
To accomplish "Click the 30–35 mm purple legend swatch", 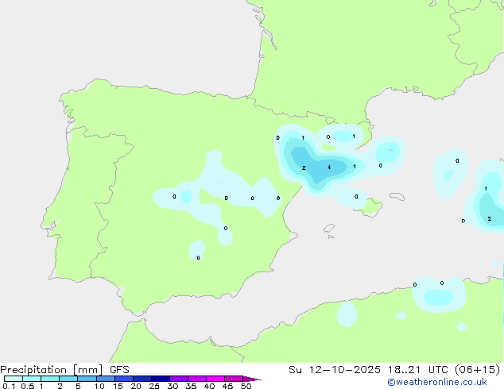I will pyautogui.click(x=179, y=379).
